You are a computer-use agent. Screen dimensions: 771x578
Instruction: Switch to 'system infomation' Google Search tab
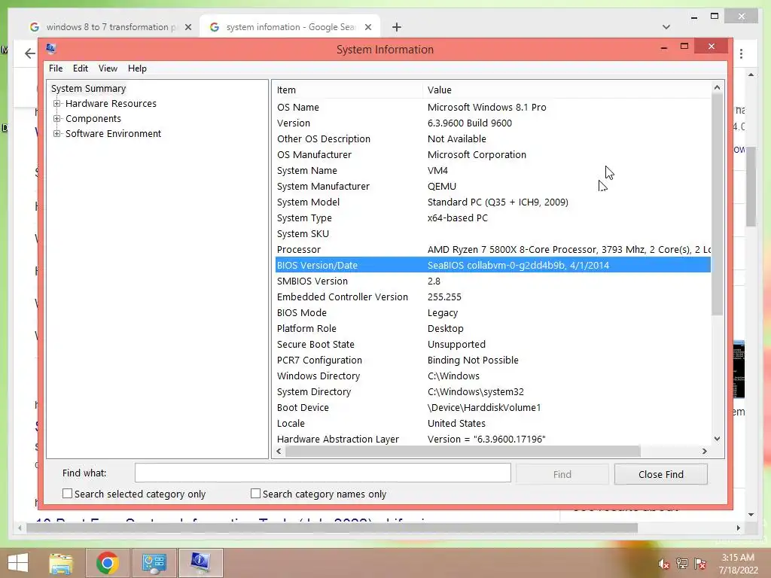290,27
